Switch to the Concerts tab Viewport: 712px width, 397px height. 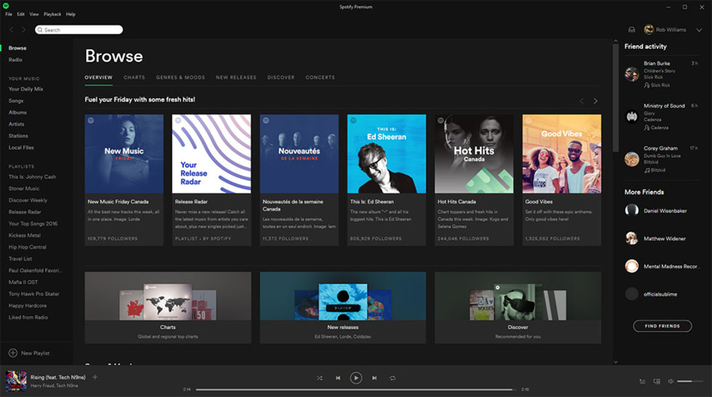320,77
